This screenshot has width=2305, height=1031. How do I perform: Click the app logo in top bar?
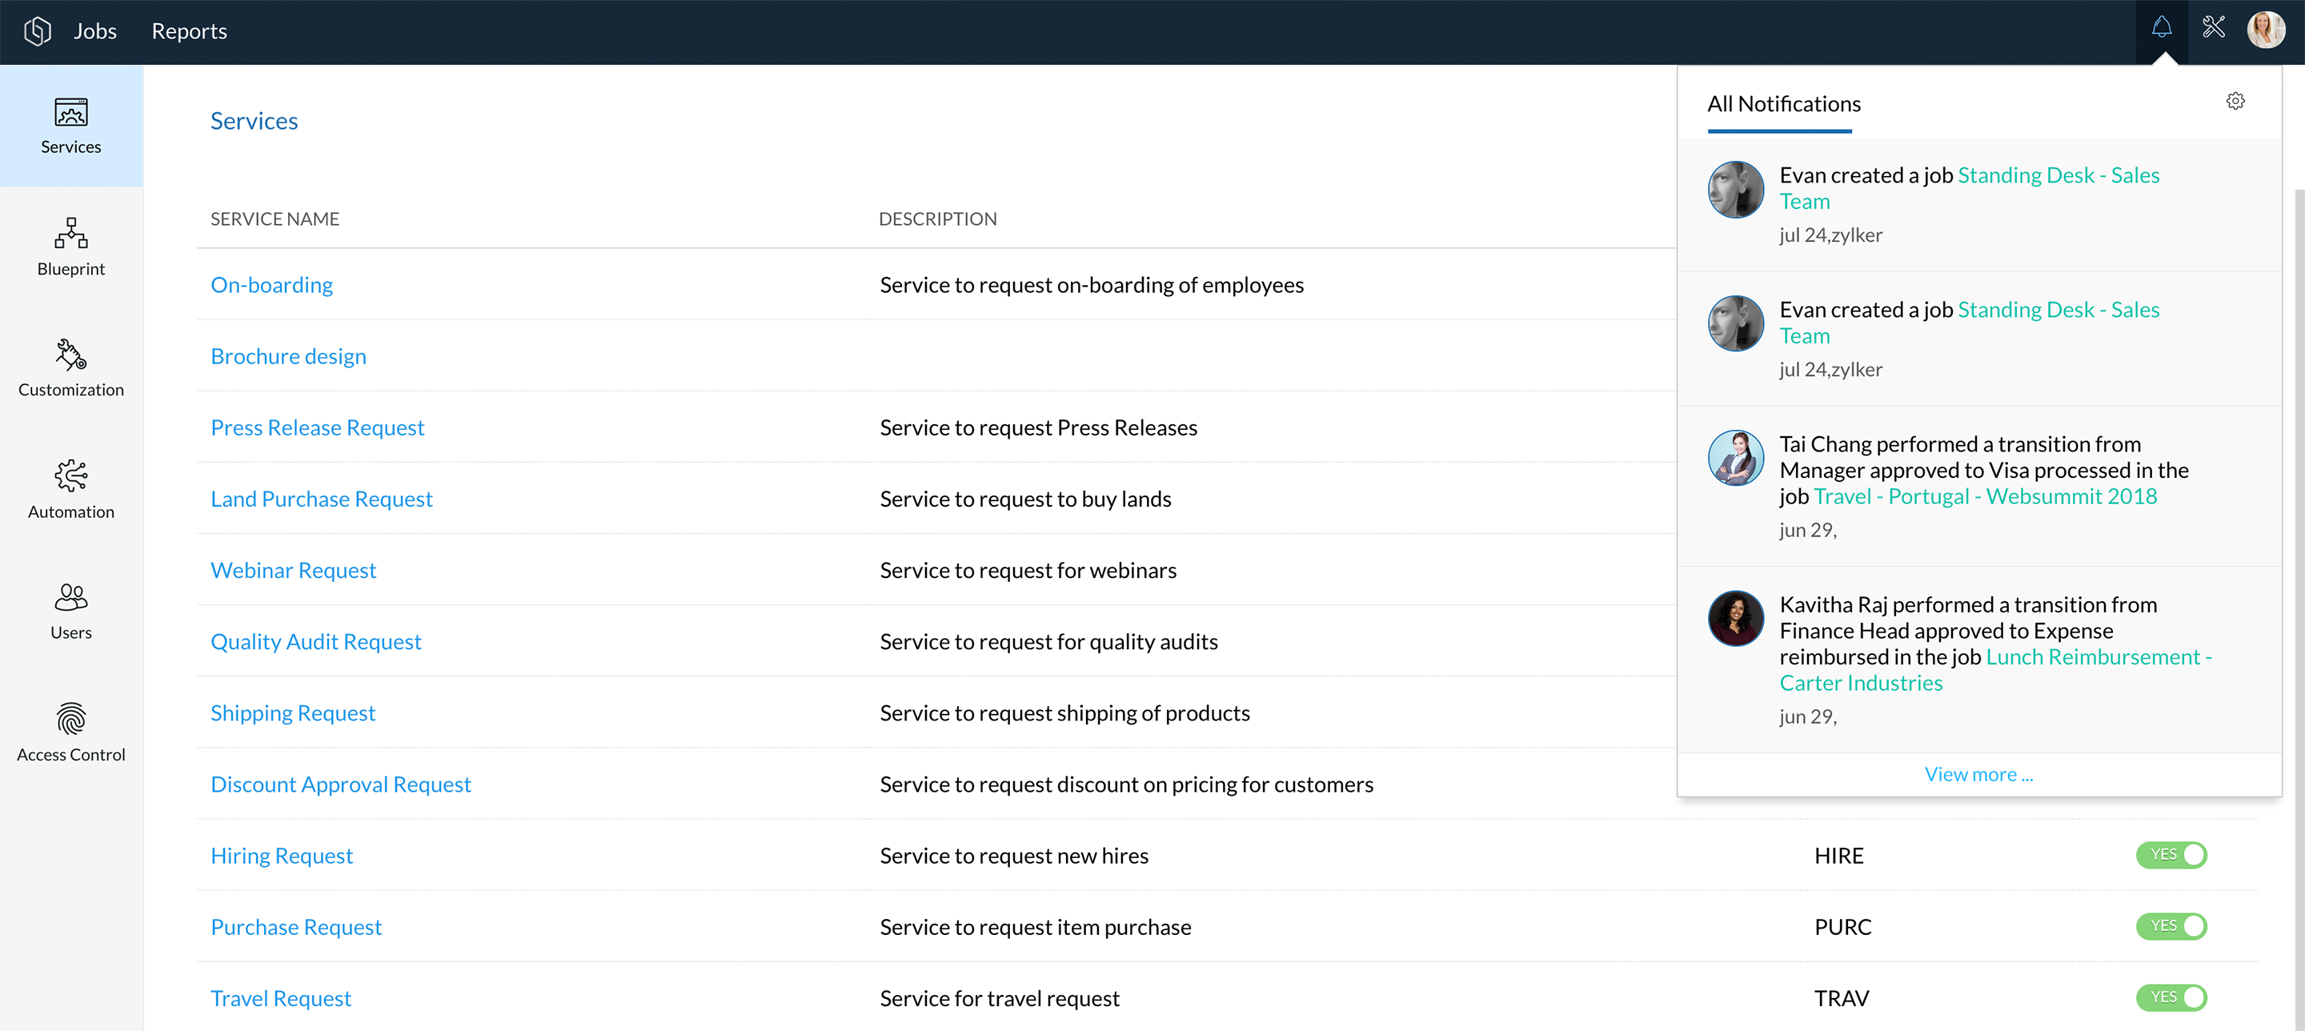point(37,31)
